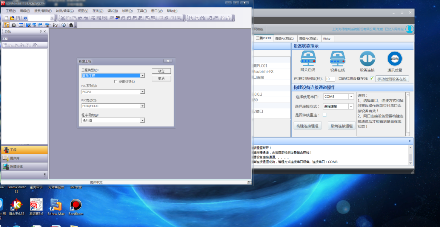Switch to the Ricky tab
440x227 pixels.
pyautogui.click(x=327, y=38)
